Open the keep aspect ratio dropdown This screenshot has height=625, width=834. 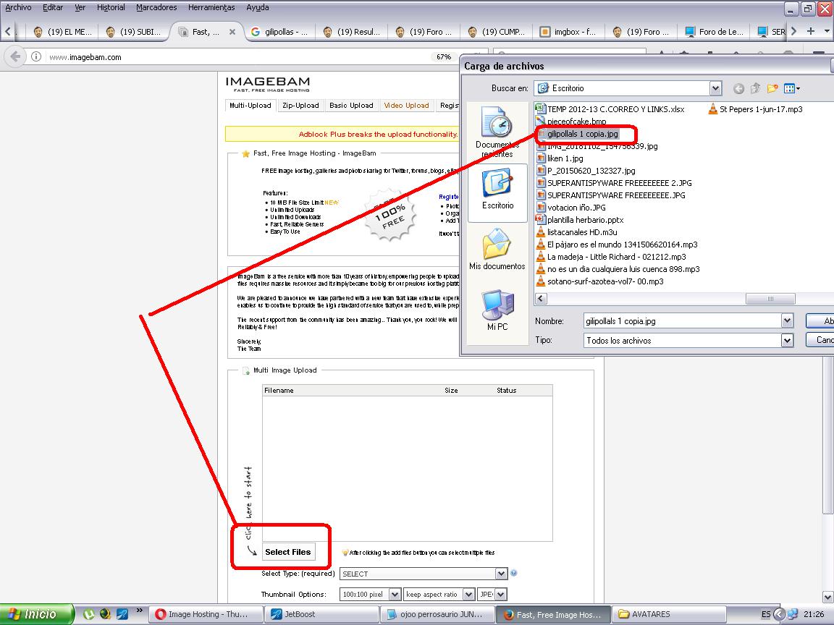coord(468,594)
